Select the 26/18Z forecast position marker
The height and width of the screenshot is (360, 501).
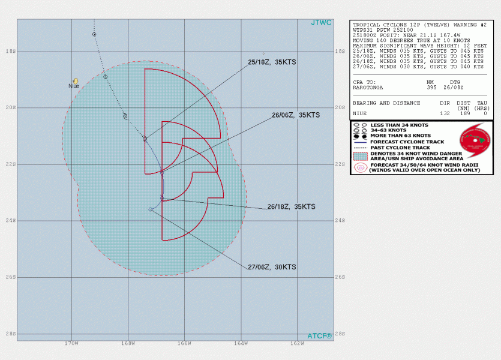coord(162,198)
